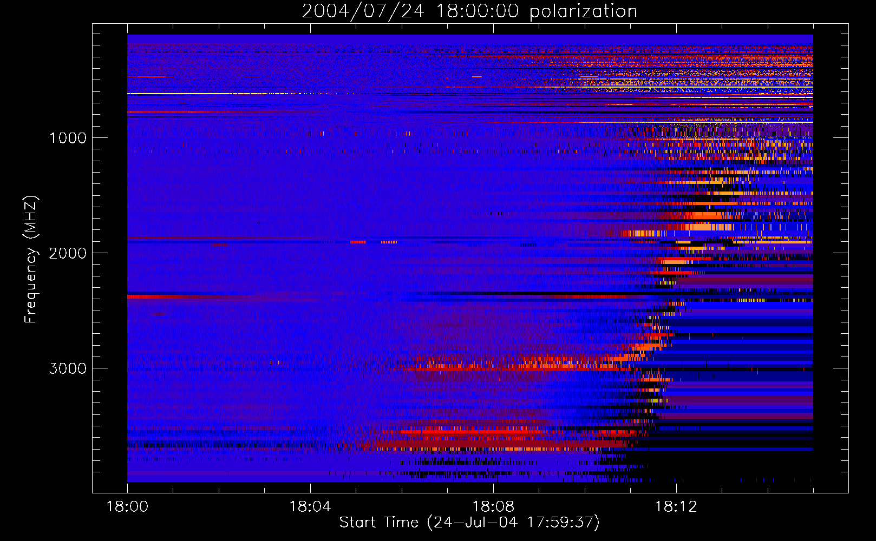Viewport: 876px width, 541px height.
Task: Click the 18:00 time tick label
Action: coord(127,507)
